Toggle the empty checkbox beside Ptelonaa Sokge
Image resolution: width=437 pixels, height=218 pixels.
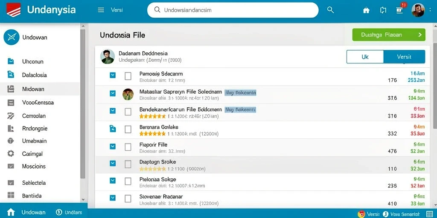(x=128, y=181)
